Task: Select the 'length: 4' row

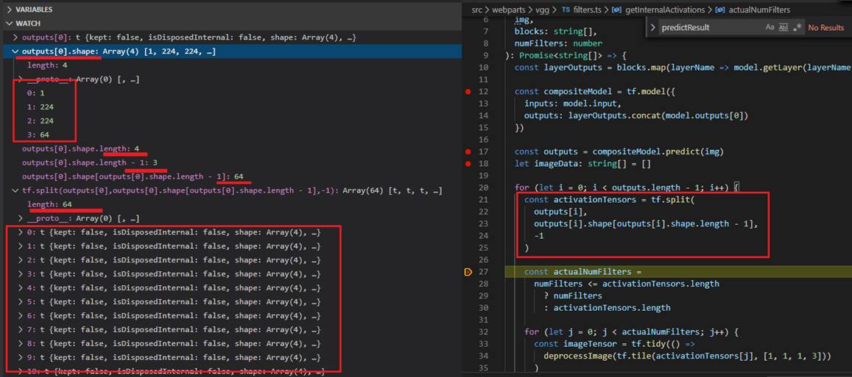Action: (x=231, y=65)
